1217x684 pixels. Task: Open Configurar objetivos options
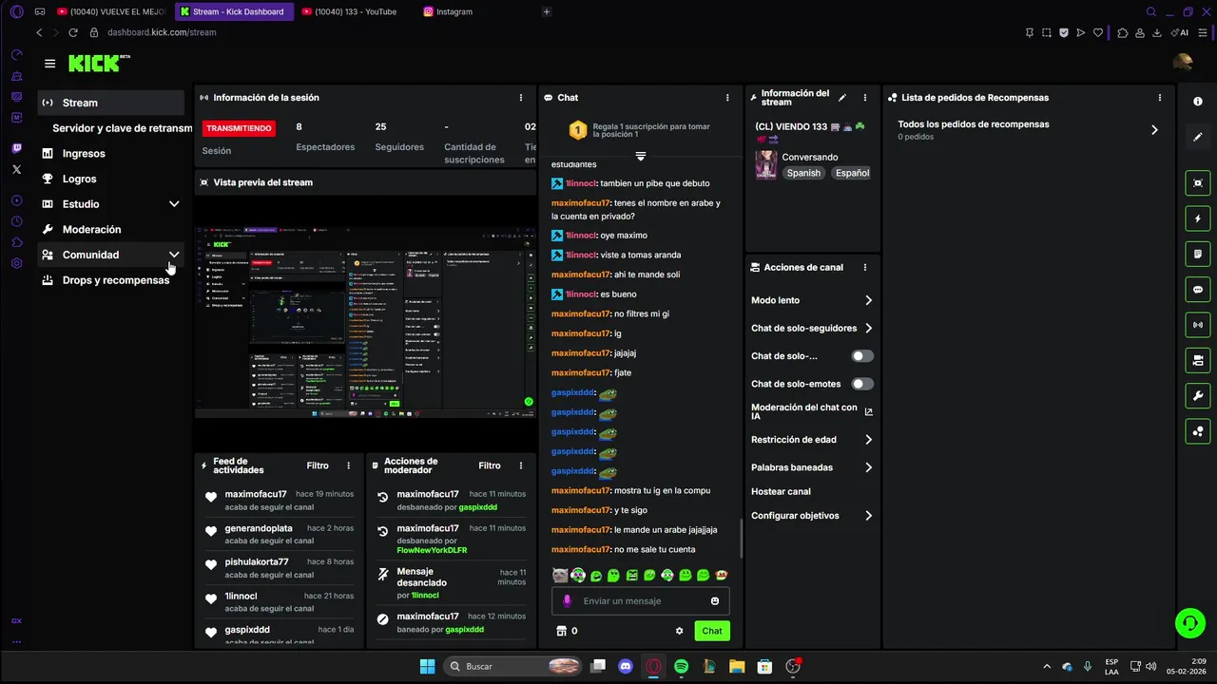[812, 516]
